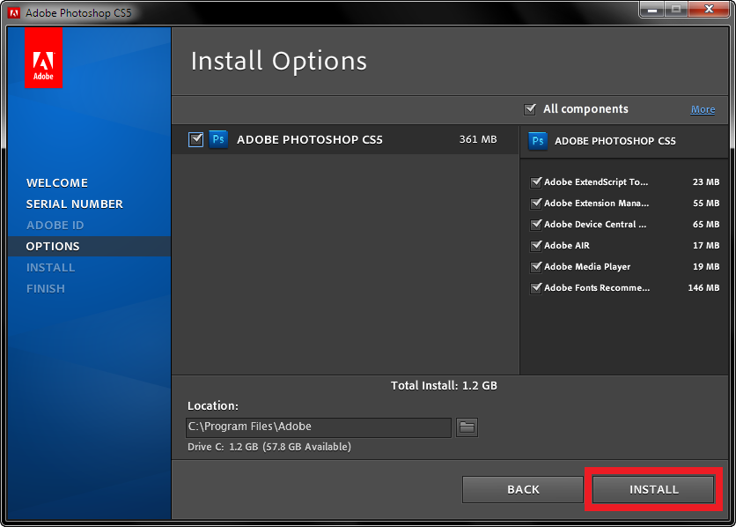The height and width of the screenshot is (527, 736).
Task: Click the Location path input field
Action: [319, 427]
